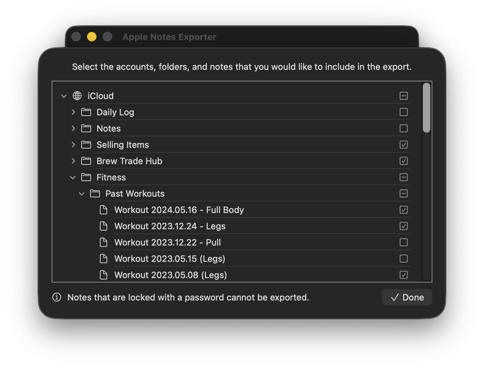Enable the Workout 2023.05.15 (Legs) checkbox
This screenshot has width=484, height=369.
pos(403,259)
